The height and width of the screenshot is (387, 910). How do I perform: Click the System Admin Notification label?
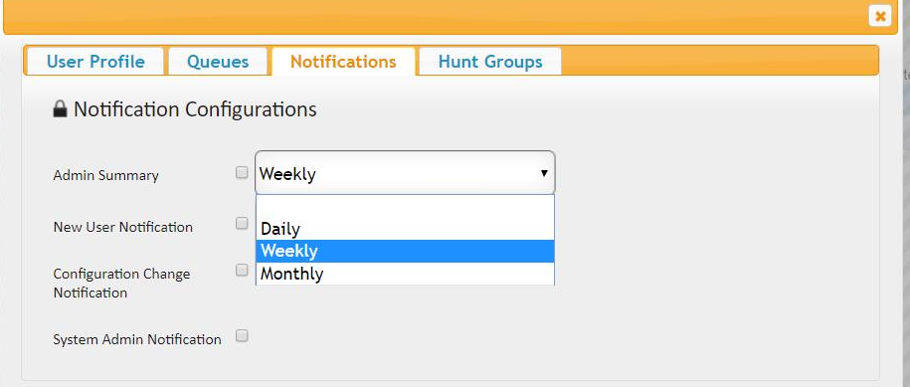point(137,339)
